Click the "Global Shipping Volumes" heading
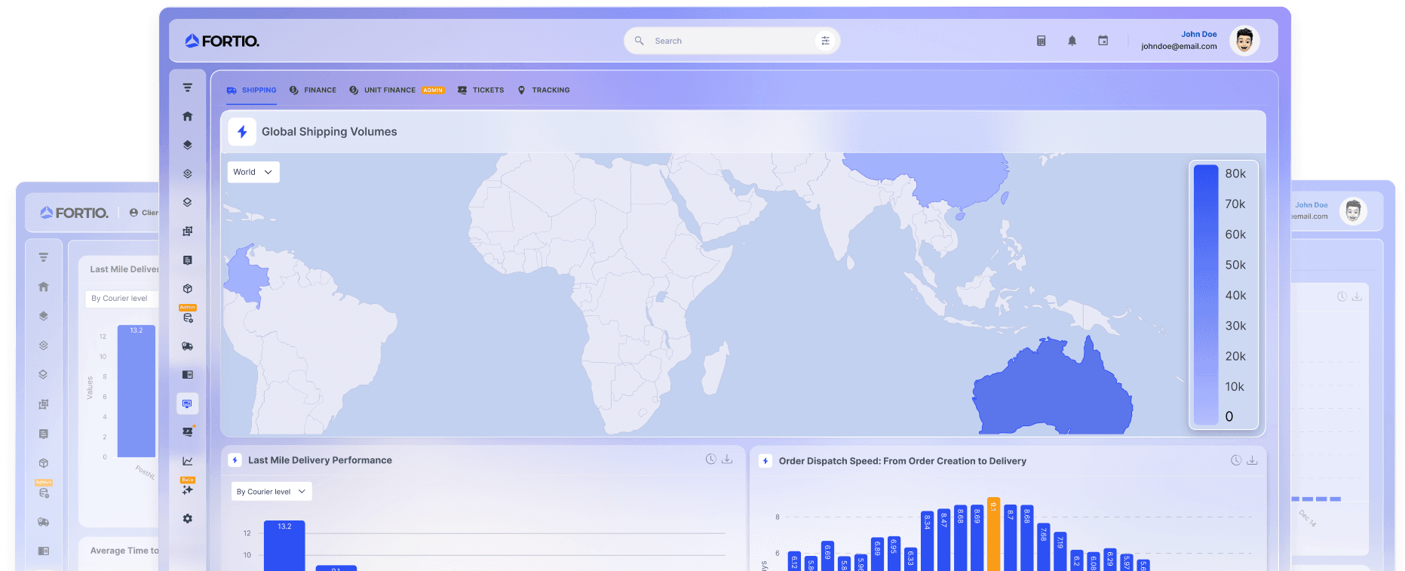This screenshot has width=1405, height=571. 330,132
